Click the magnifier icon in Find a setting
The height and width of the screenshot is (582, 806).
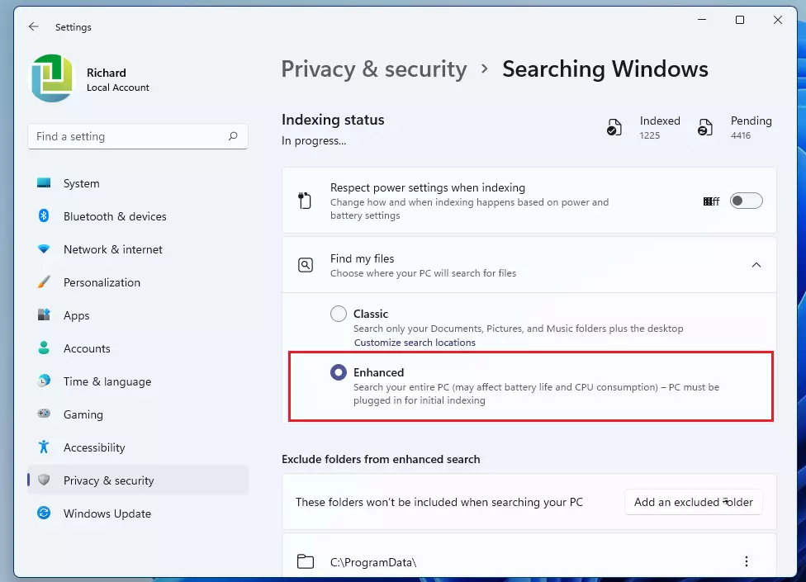coord(233,136)
